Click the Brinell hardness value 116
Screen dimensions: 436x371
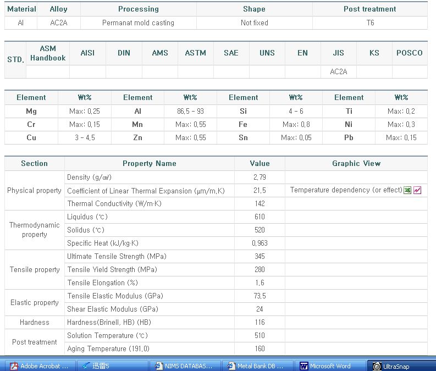(x=260, y=323)
